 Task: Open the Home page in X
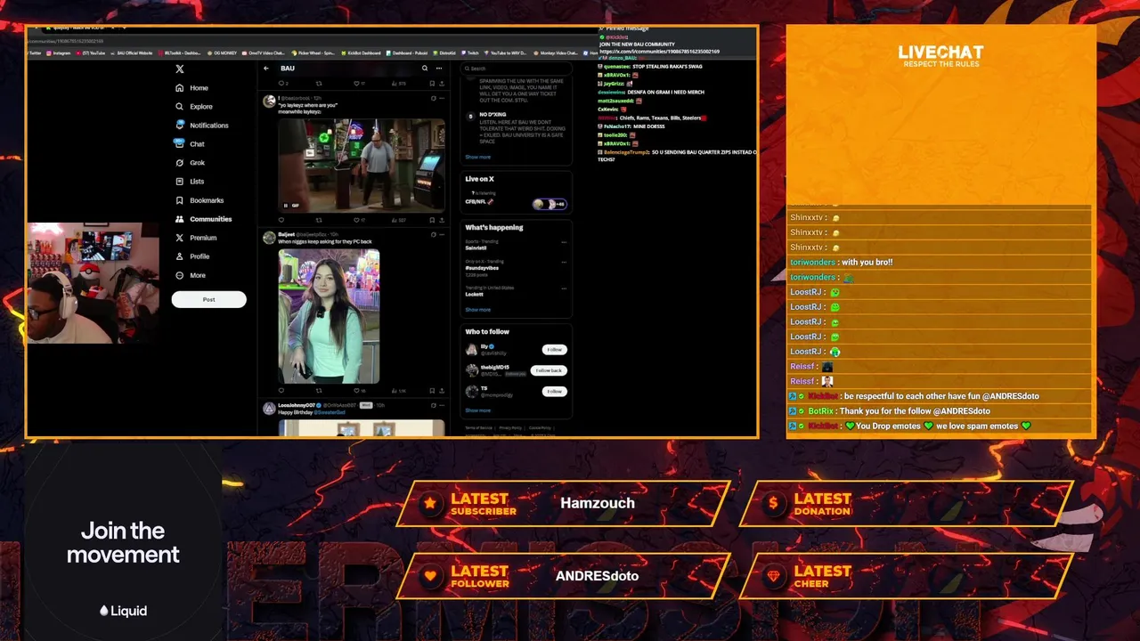(192, 88)
